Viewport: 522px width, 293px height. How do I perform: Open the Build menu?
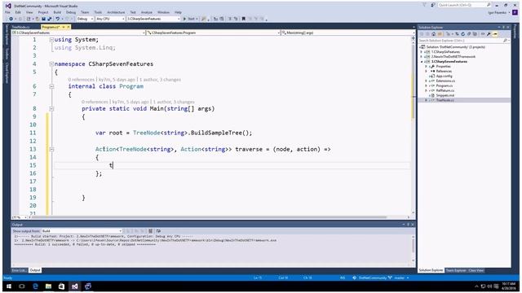(57, 12)
